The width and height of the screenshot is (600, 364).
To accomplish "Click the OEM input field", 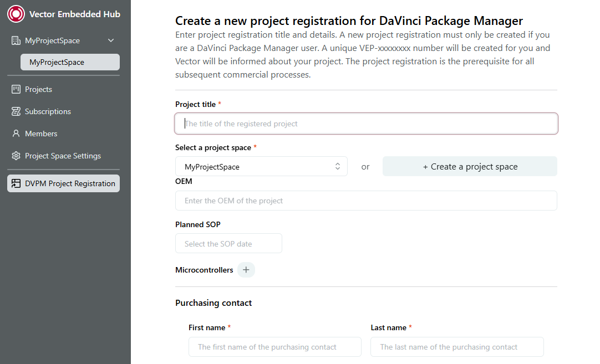I will [366, 201].
